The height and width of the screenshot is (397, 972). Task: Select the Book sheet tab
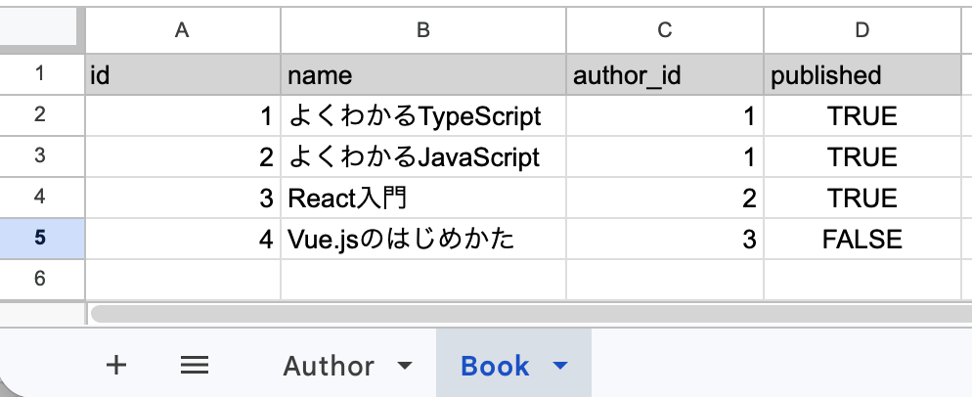[x=495, y=366]
